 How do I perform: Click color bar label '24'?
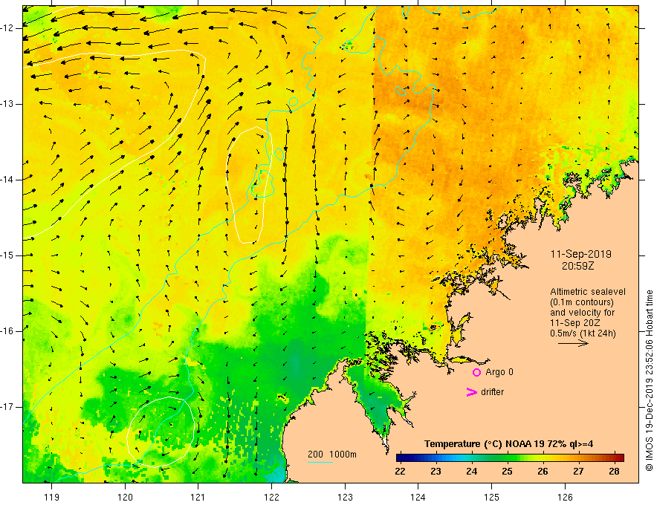472,472
